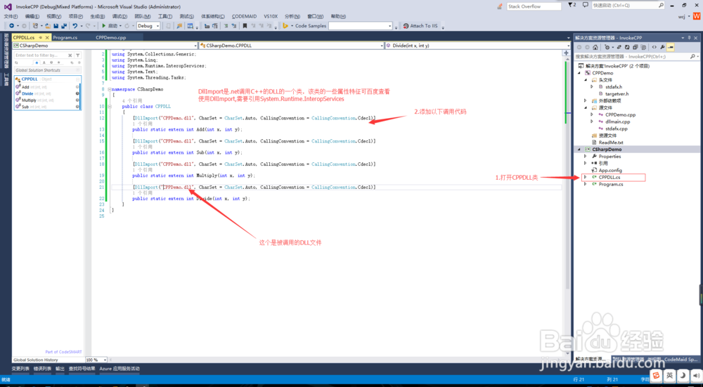Open the 输出 bottom tab
703x387 pixels.
coord(60,369)
